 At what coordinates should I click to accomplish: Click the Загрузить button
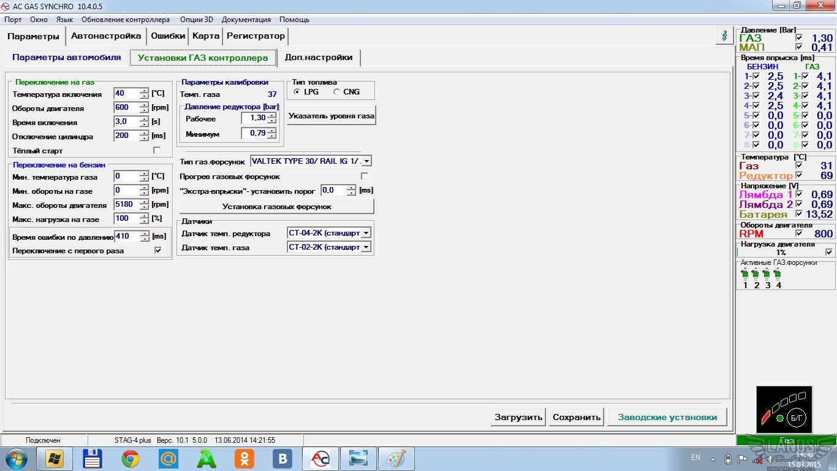[x=518, y=417]
